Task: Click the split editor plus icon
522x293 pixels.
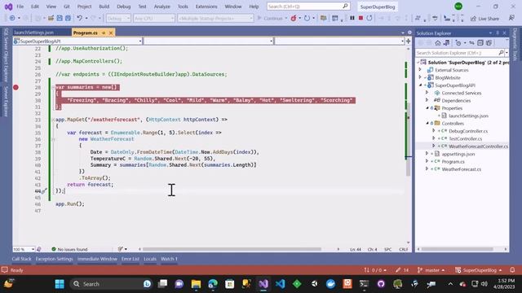Action: pos(409,41)
